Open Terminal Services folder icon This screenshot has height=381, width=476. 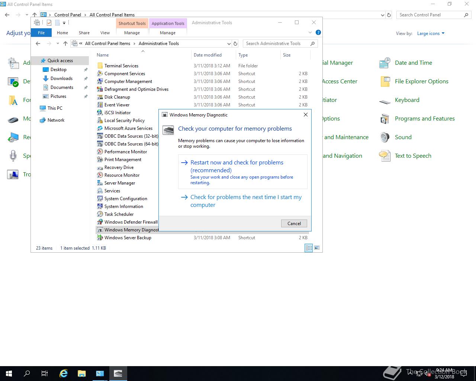(x=100, y=66)
